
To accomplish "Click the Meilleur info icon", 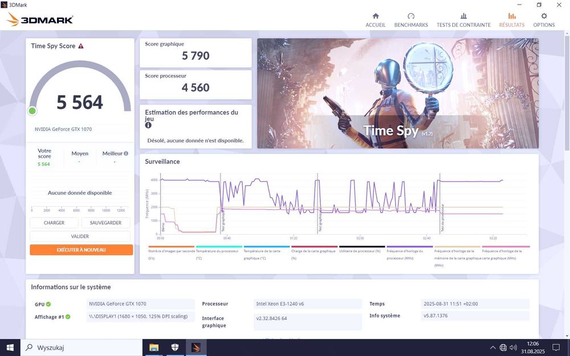I will [x=126, y=154].
